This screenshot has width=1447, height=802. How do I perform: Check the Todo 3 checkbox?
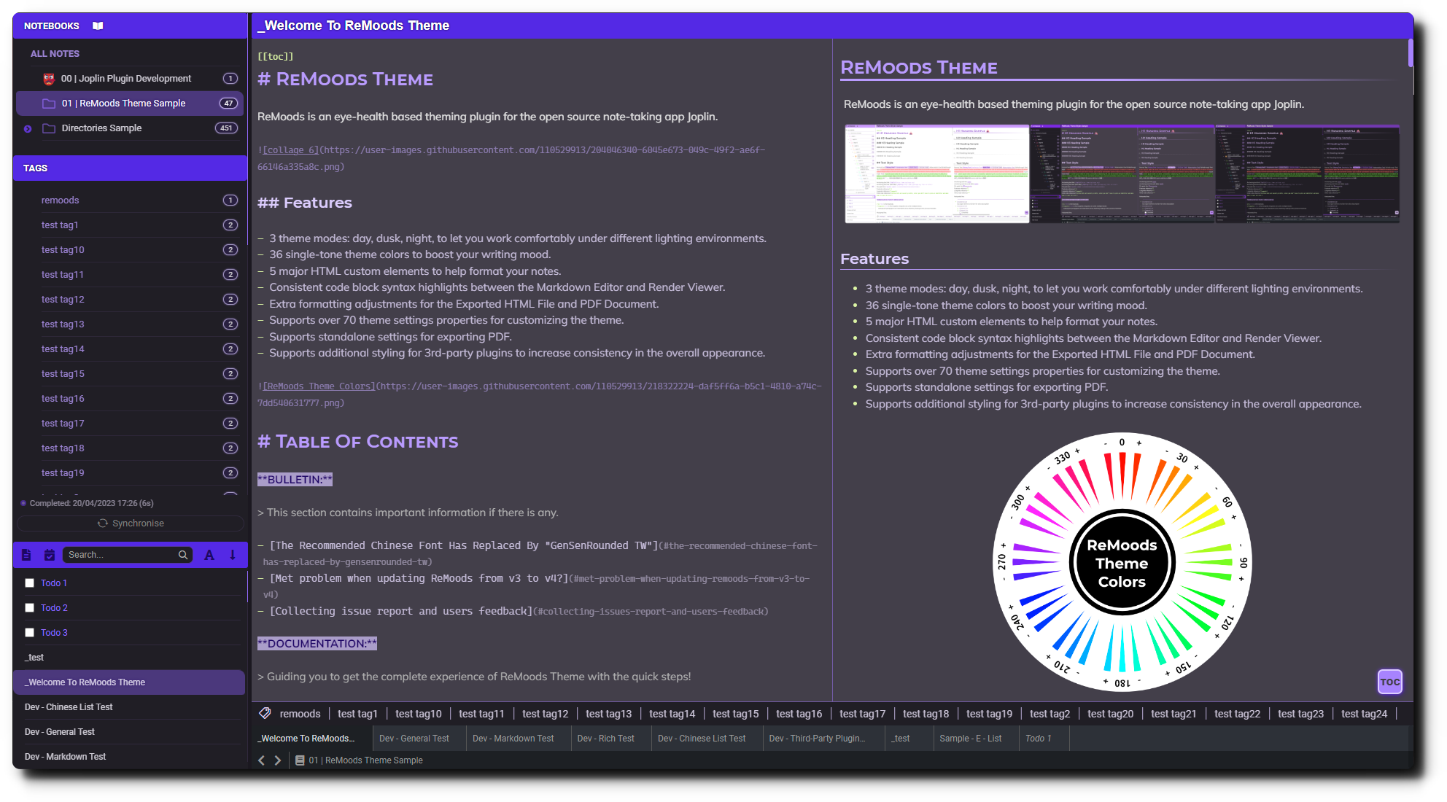pos(30,632)
